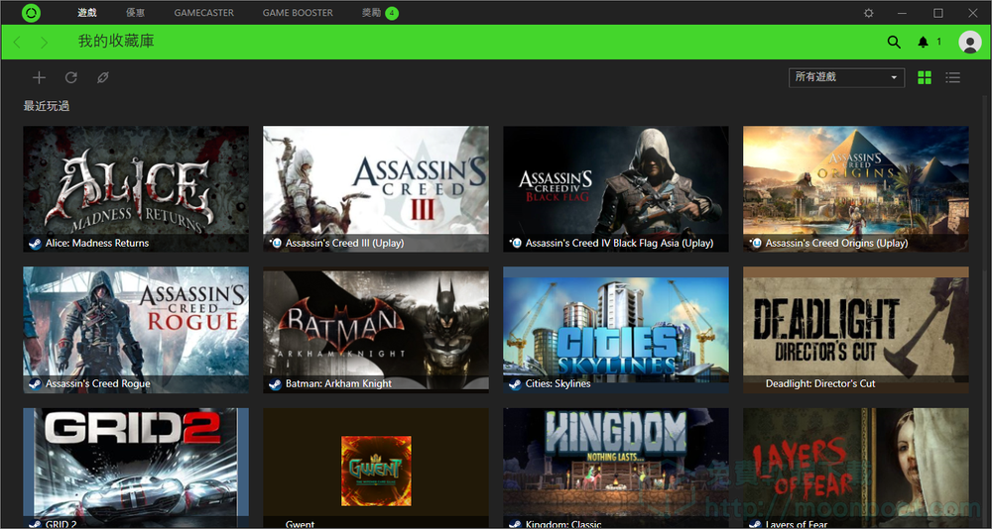Refresh the game library list

point(71,77)
